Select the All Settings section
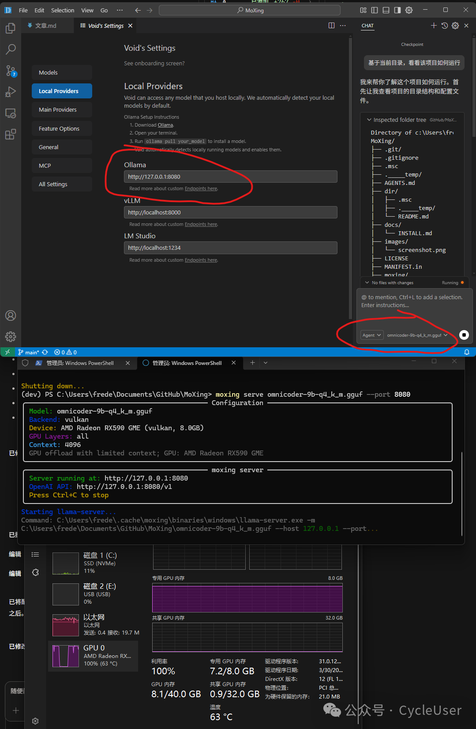 (x=62, y=184)
